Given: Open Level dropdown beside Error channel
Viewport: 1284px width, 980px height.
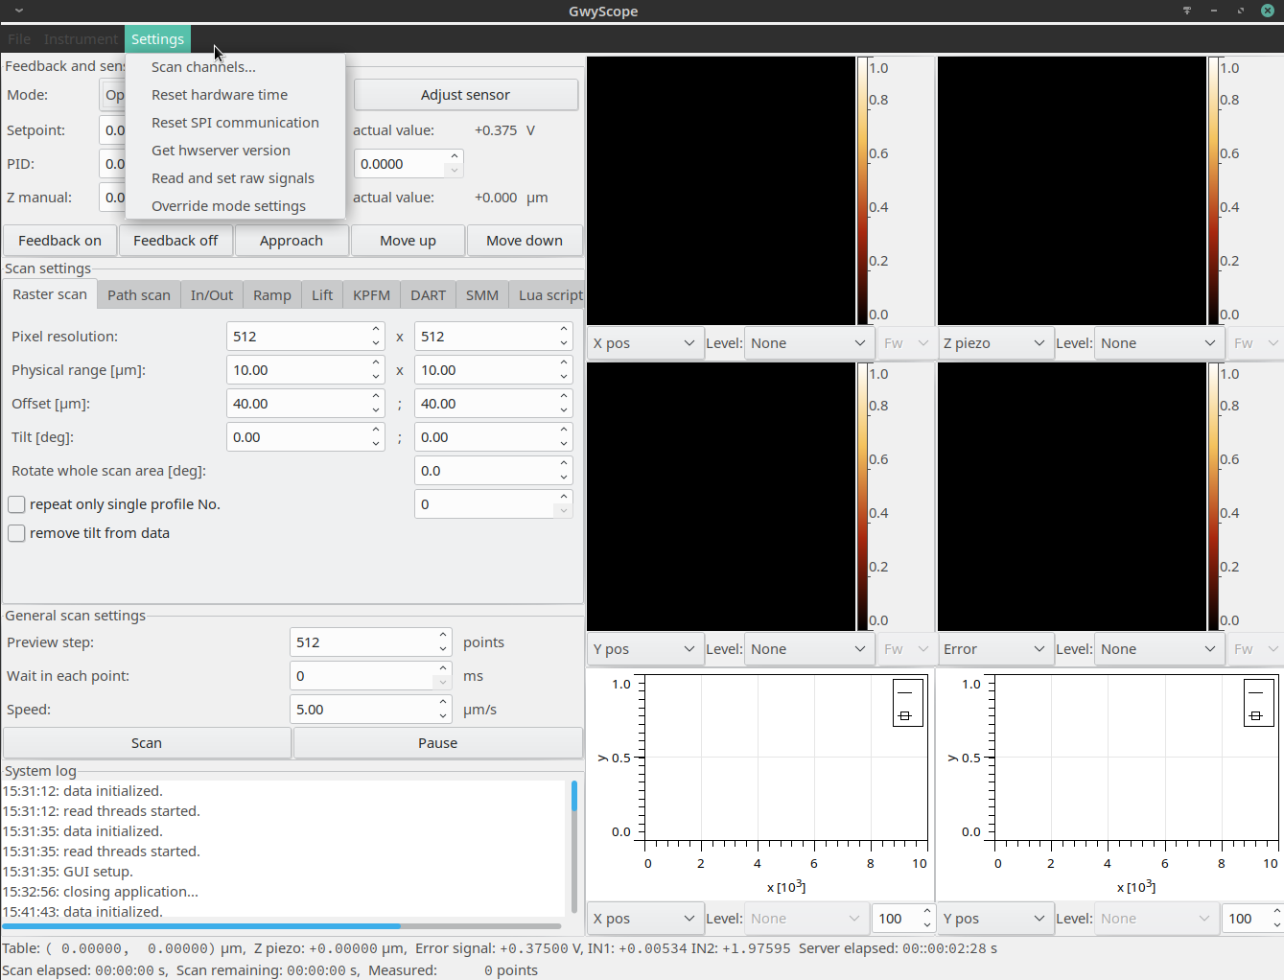Looking at the screenshot, I should point(1157,649).
